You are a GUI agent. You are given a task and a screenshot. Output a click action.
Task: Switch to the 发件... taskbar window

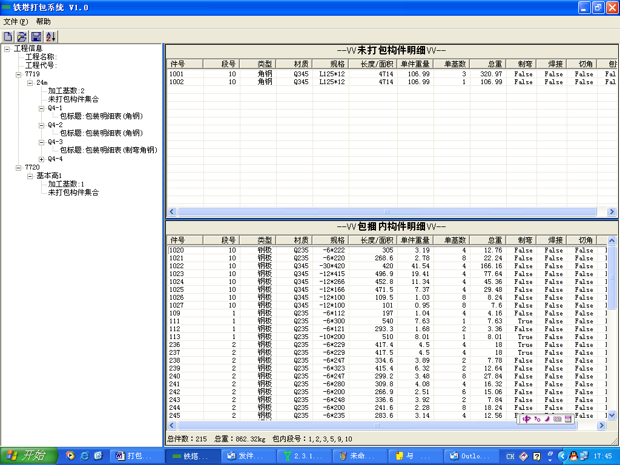point(248,457)
